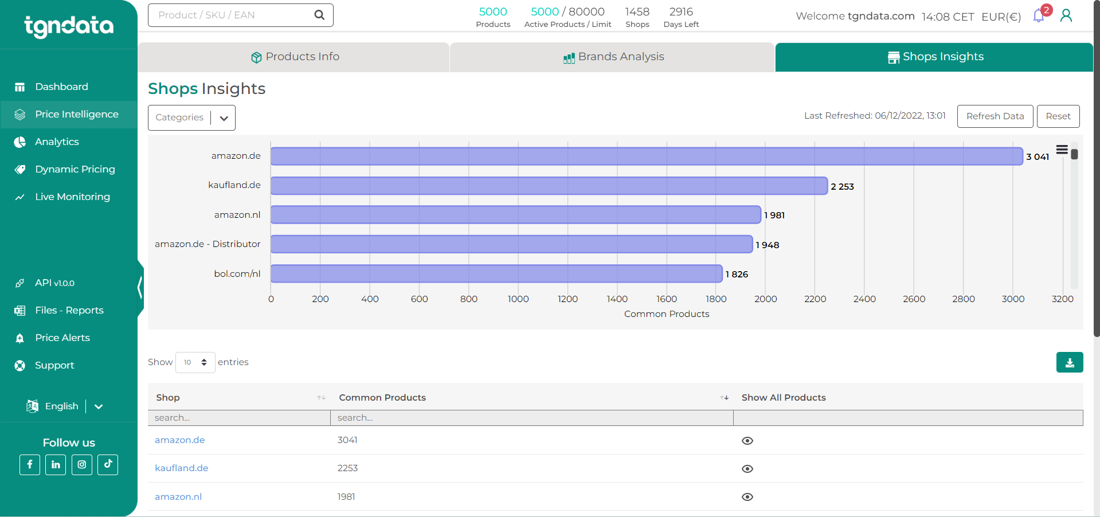The image size is (1100, 517).
Task: Open the Facebook social icon
Action: coord(30,465)
